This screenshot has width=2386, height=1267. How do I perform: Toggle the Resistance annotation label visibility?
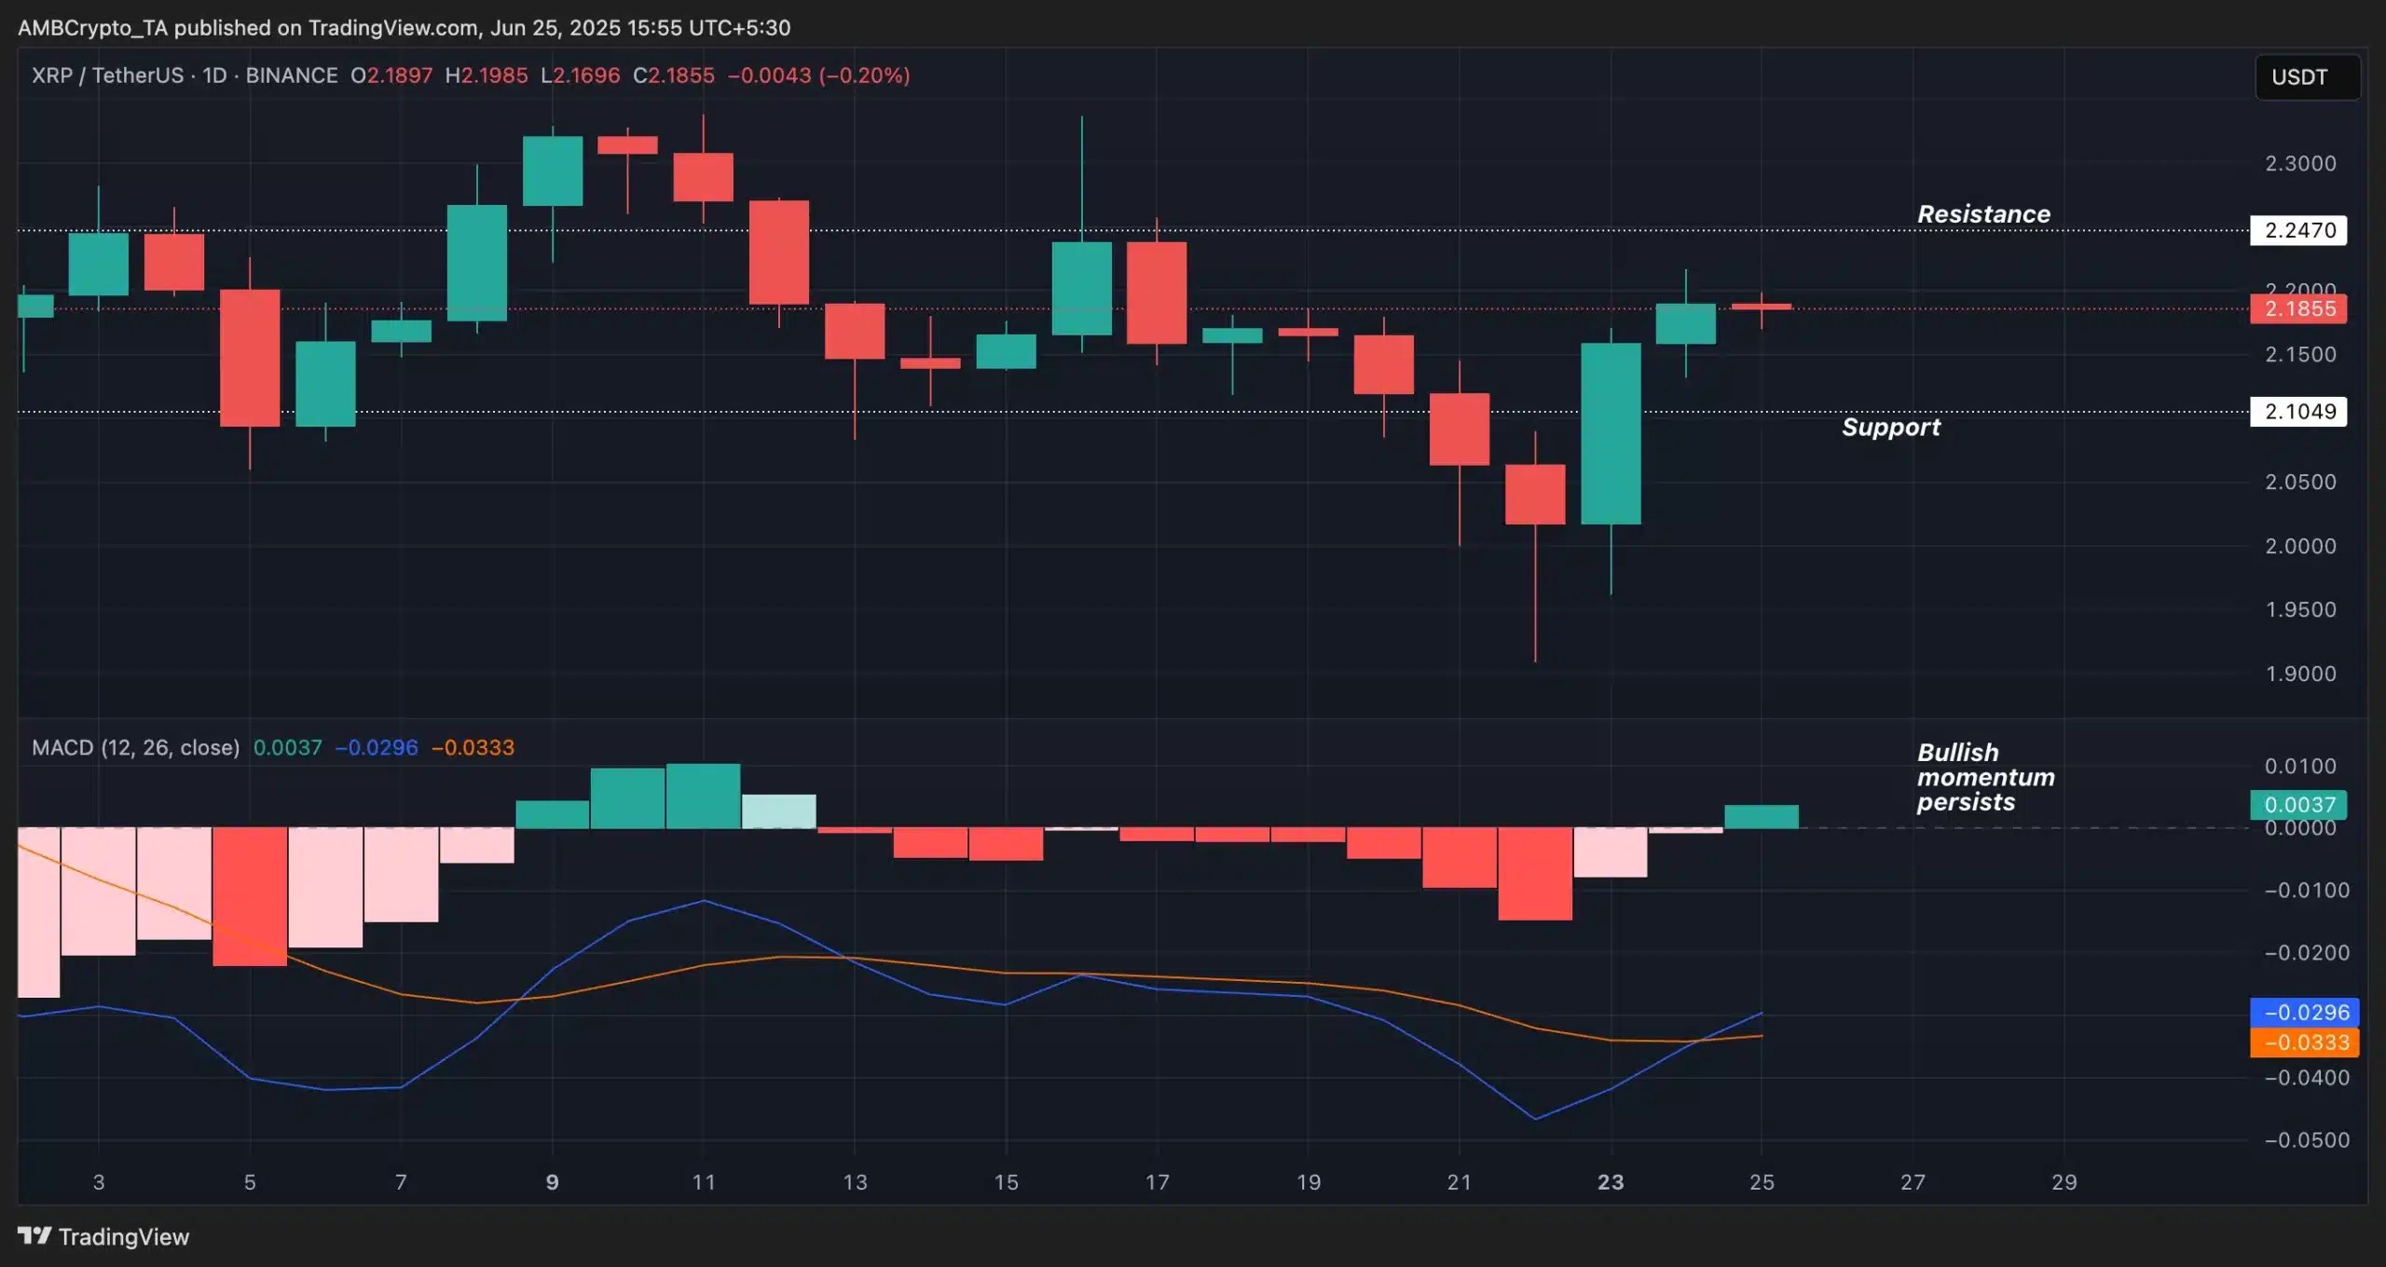1983,214
